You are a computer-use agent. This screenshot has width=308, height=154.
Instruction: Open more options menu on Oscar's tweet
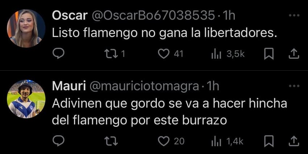tap(294, 15)
